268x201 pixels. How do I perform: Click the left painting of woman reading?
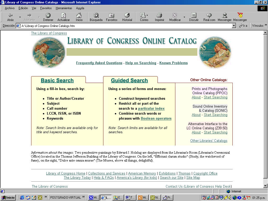(x=48, y=52)
